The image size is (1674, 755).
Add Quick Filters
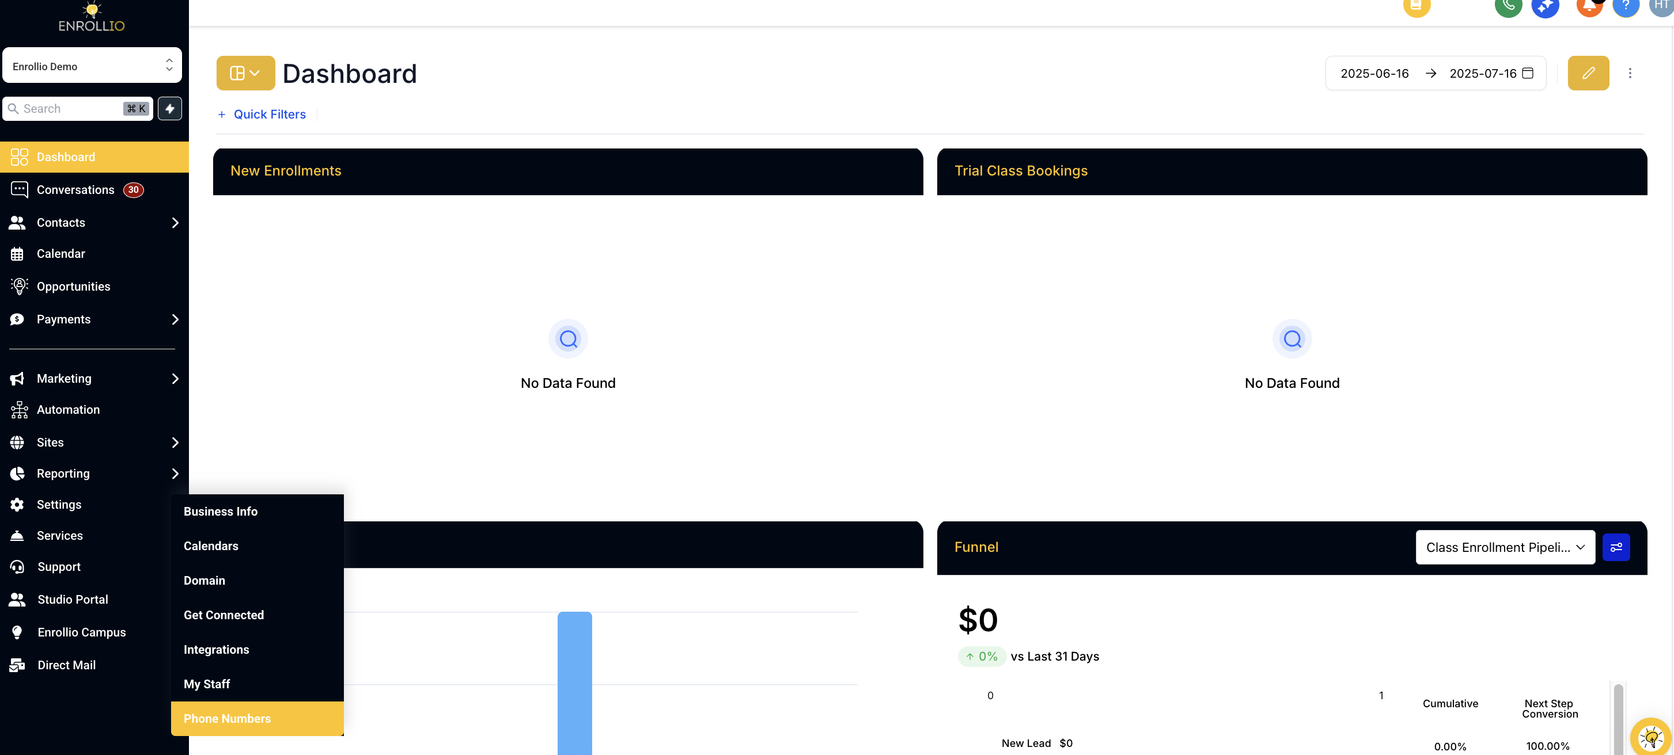coord(262,115)
